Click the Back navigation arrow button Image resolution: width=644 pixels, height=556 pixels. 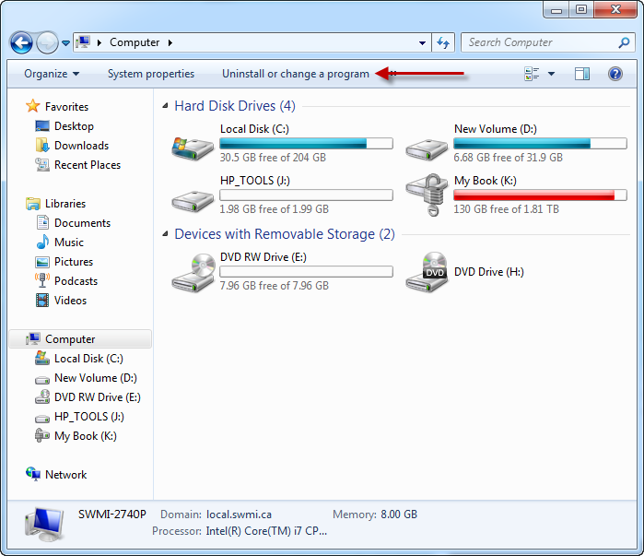21,42
